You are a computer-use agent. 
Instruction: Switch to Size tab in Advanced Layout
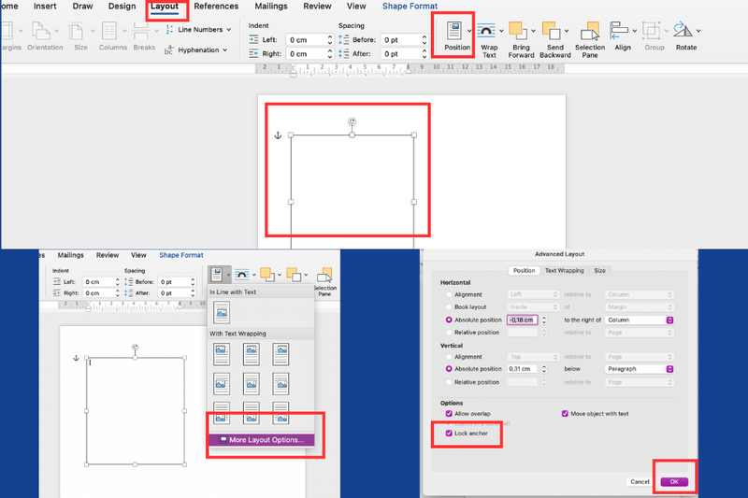click(x=599, y=271)
